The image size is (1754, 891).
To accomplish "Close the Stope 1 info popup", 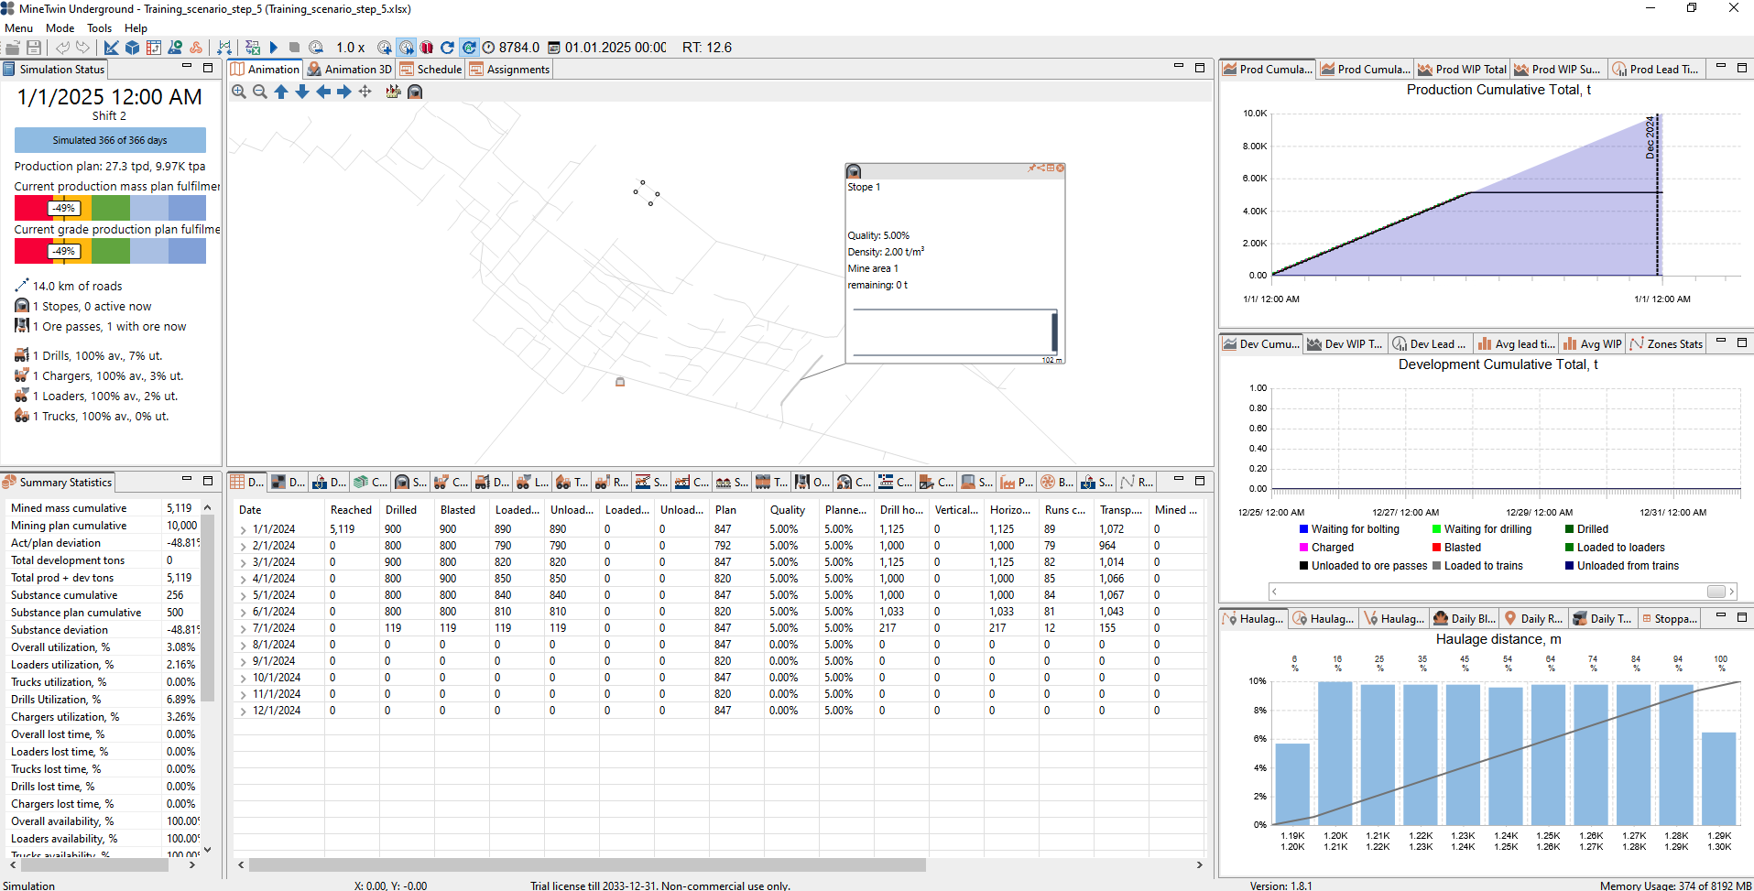I will tap(1060, 168).
